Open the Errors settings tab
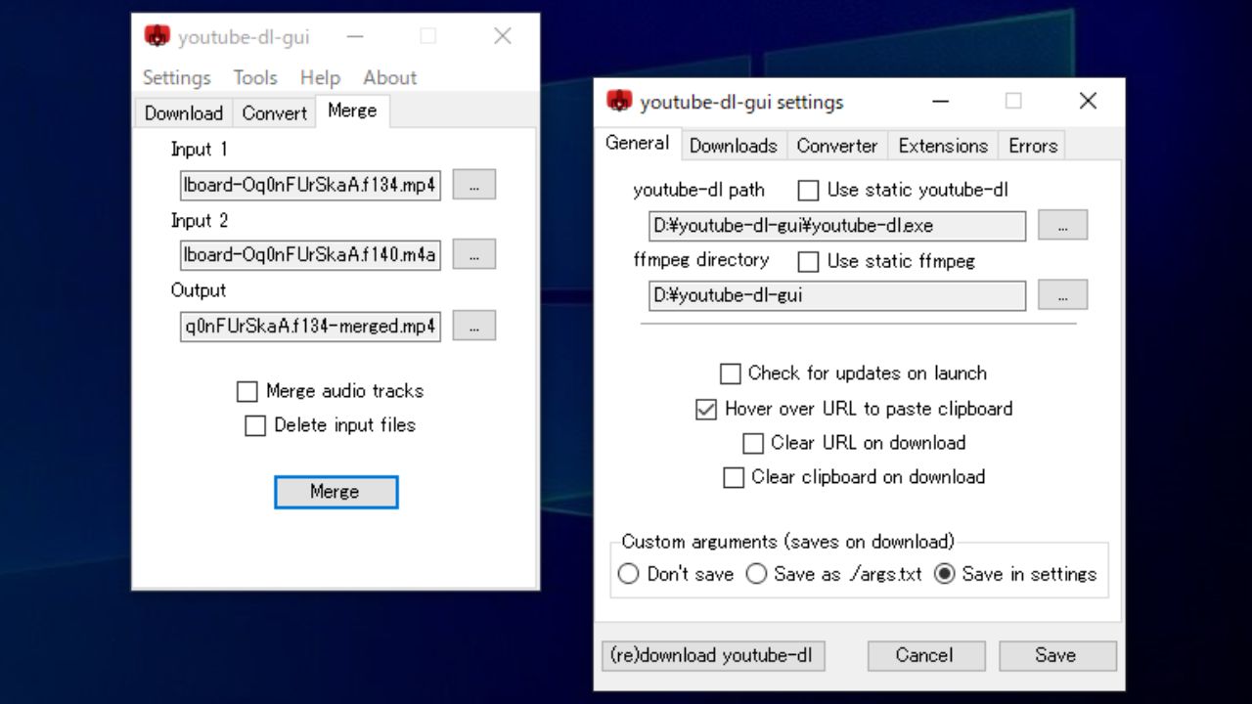 click(x=1033, y=145)
